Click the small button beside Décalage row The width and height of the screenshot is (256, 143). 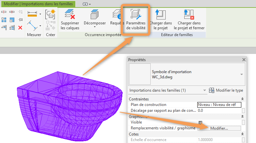click(243, 110)
